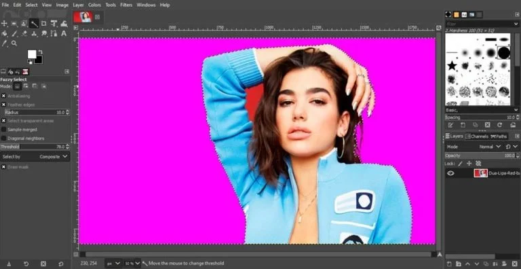Select the Crop tool

click(43, 24)
